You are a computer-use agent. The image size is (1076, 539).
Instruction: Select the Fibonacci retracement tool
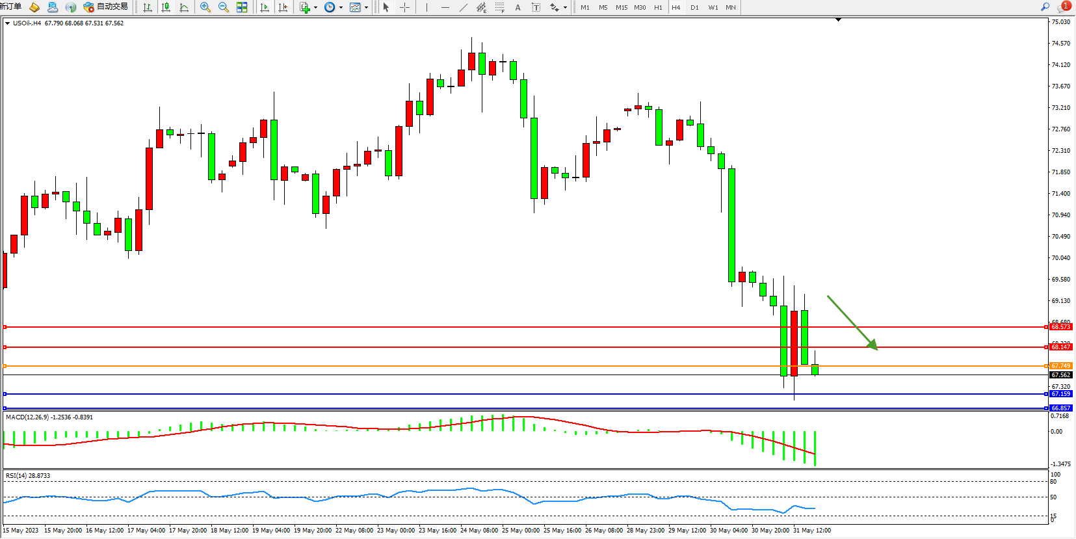[x=499, y=7]
